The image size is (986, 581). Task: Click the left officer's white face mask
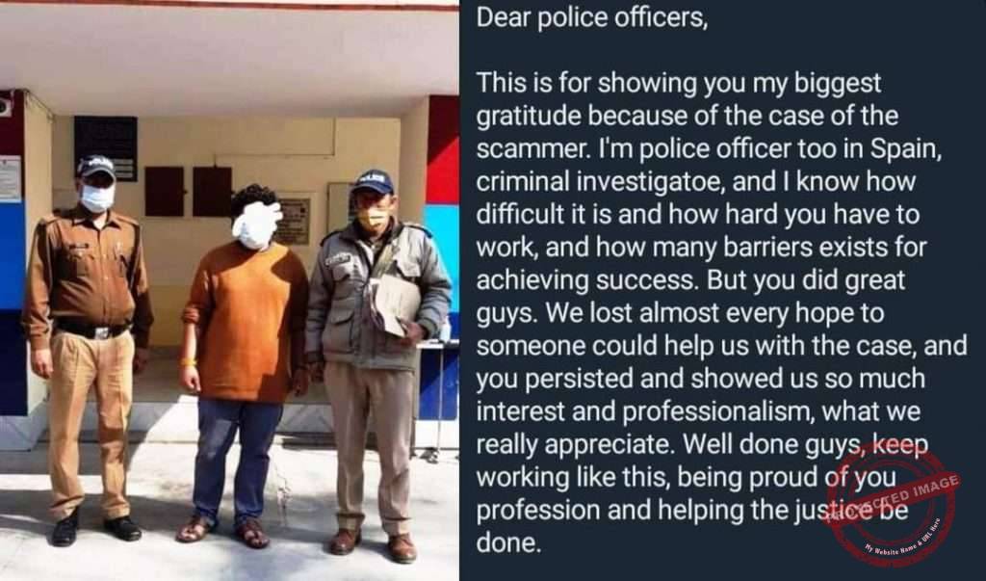(97, 198)
